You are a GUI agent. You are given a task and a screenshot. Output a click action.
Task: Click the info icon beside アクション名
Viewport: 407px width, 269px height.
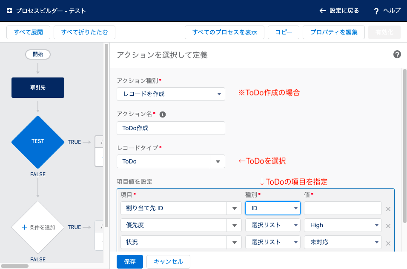(163, 114)
